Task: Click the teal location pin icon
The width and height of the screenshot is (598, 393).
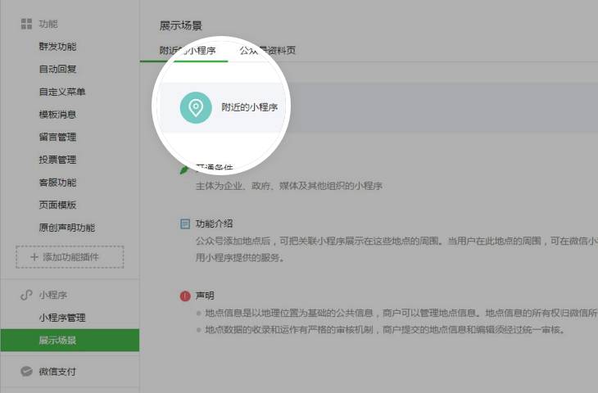Action: [195, 107]
